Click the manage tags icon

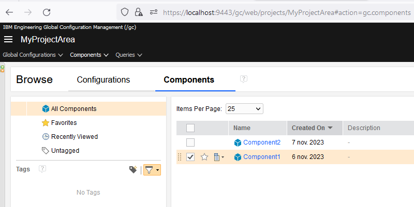click(133, 170)
